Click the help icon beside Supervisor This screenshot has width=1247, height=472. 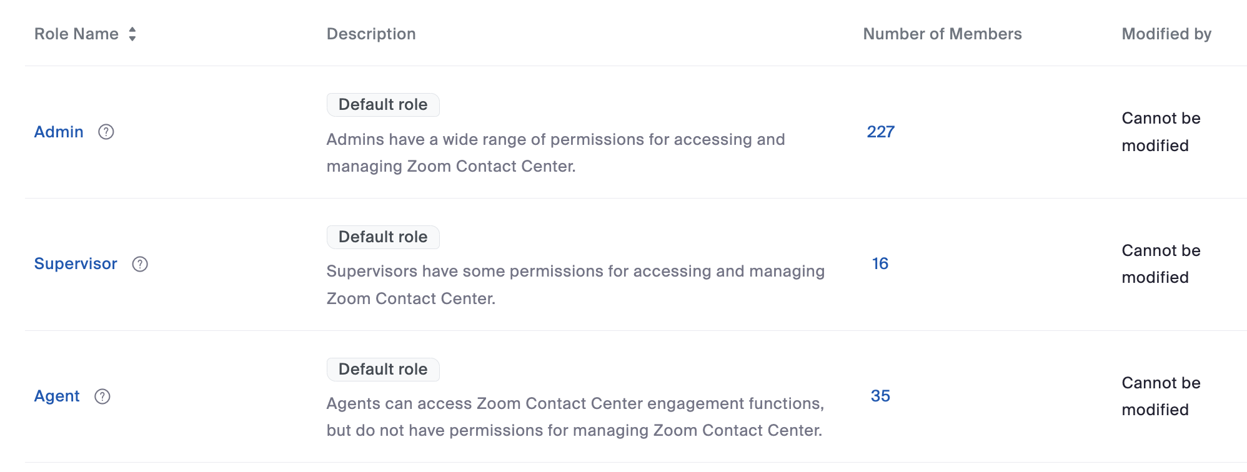tap(140, 265)
